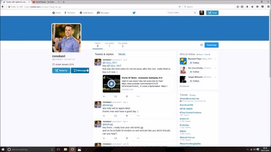Image resolution: width=271 pixels, height=152 pixels.
Task: Open the Followers count tab
Action: 122,45
